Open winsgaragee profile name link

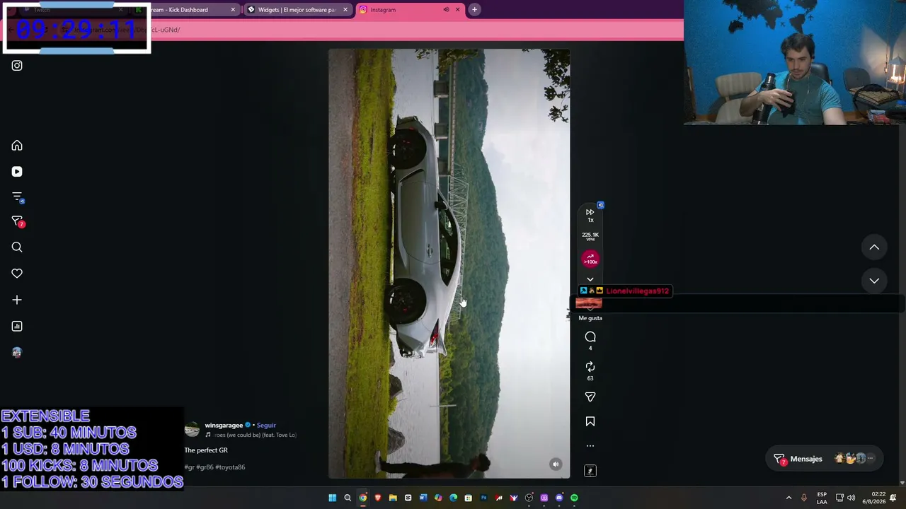coord(224,426)
